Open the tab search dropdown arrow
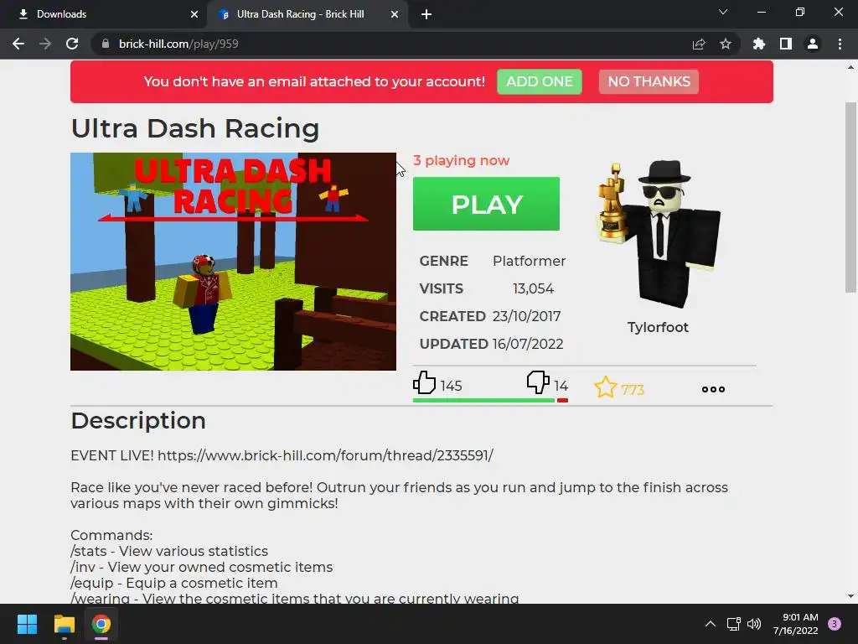 click(723, 12)
